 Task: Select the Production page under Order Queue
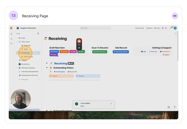tap(27, 45)
